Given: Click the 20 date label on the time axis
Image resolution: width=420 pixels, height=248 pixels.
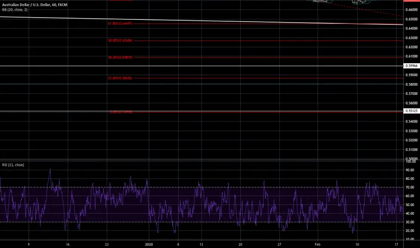Looking at the screenshot, I should coord(240,244).
